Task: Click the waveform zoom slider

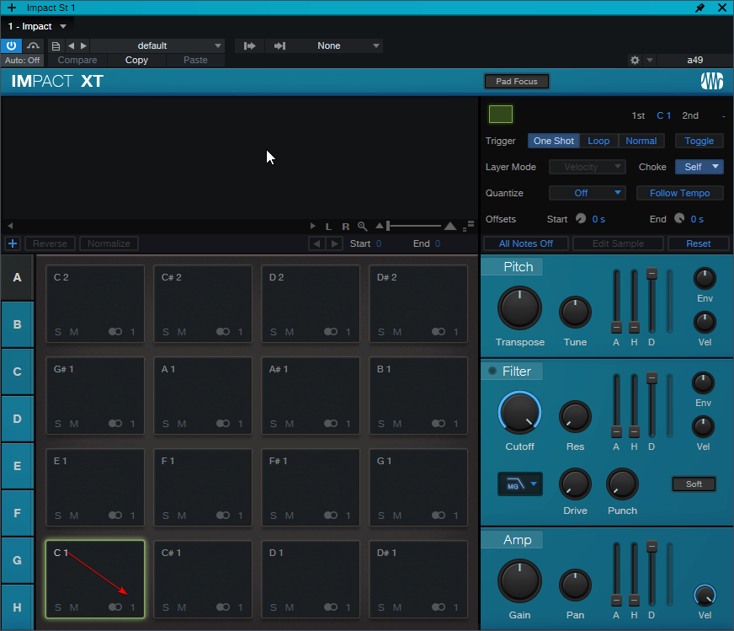Action: (x=414, y=227)
